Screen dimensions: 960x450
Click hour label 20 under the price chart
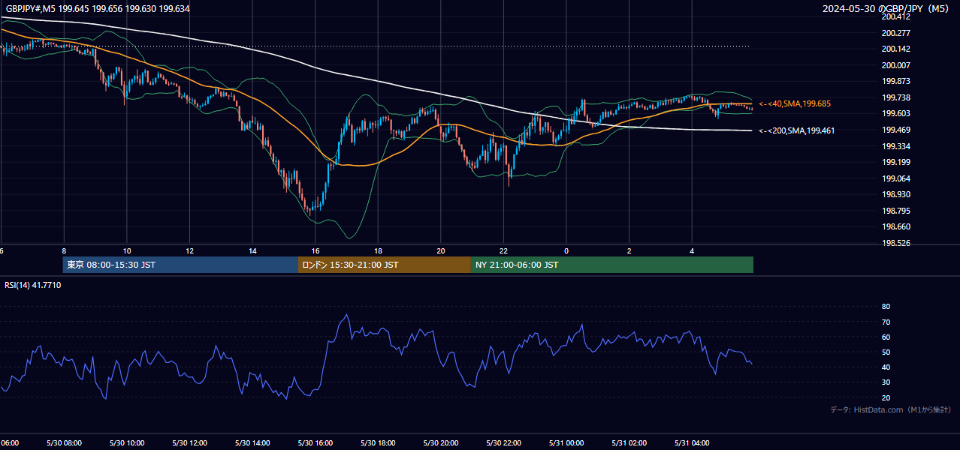[441, 250]
